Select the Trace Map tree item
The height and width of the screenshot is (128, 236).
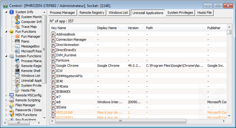pyautogui.click(x=29, y=27)
